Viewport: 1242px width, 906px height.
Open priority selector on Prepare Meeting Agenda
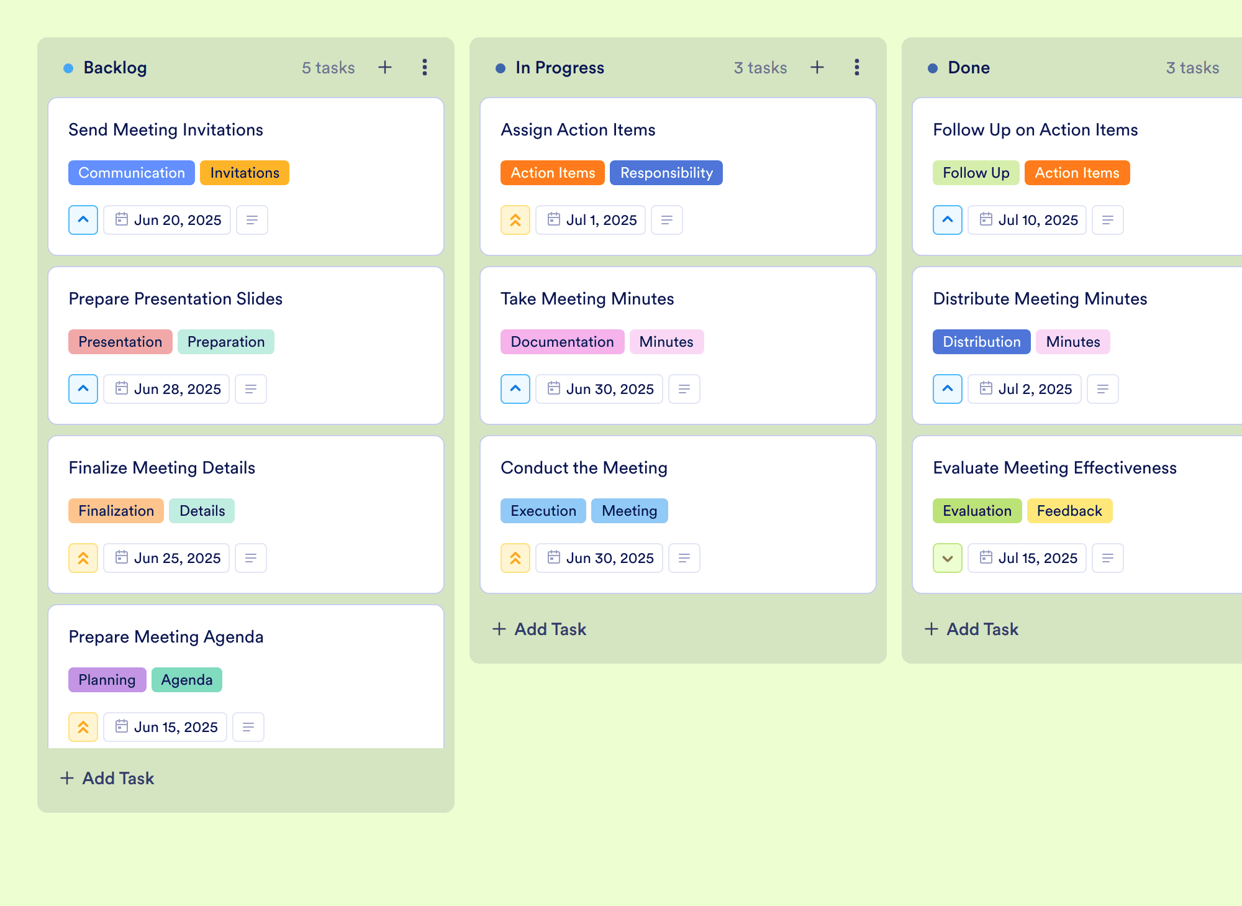point(83,727)
